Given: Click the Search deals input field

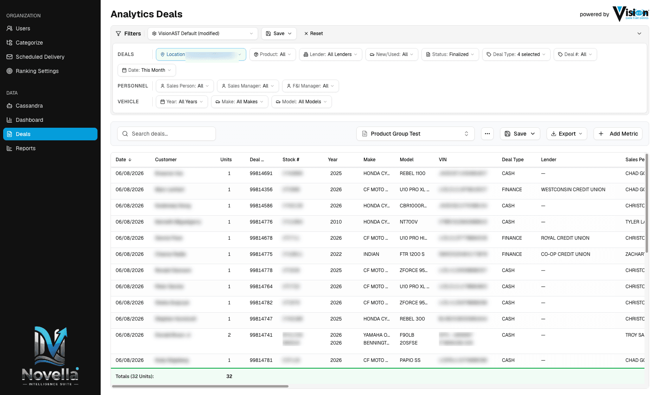Looking at the screenshot, I should point(167,134).
